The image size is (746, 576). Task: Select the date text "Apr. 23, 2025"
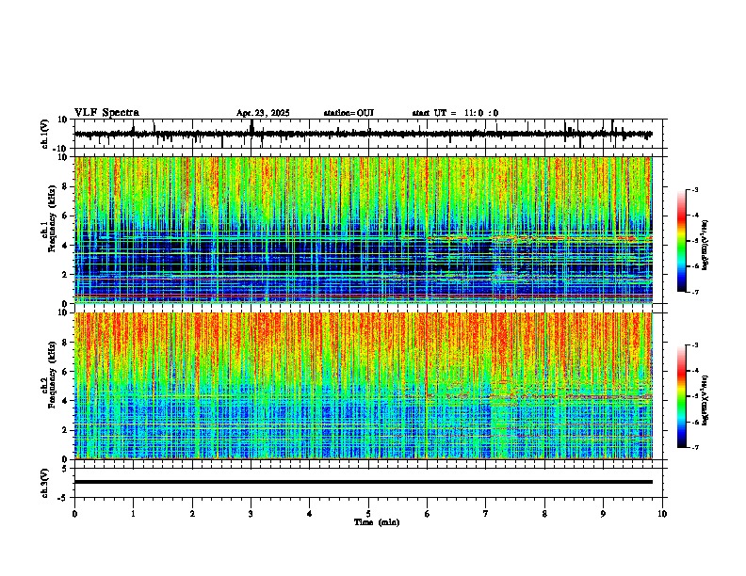point(263,113)
